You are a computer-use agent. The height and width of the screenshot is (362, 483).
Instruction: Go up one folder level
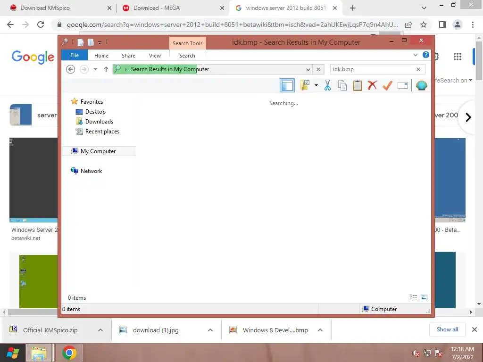[x=106, y=69]
